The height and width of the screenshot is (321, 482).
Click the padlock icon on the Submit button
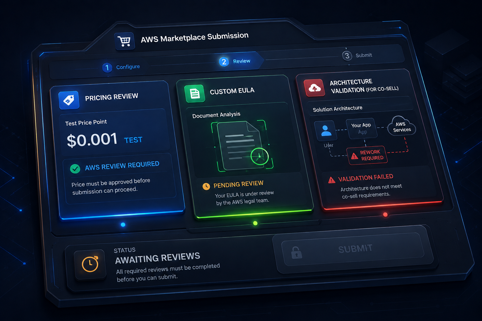click(296, 252)
